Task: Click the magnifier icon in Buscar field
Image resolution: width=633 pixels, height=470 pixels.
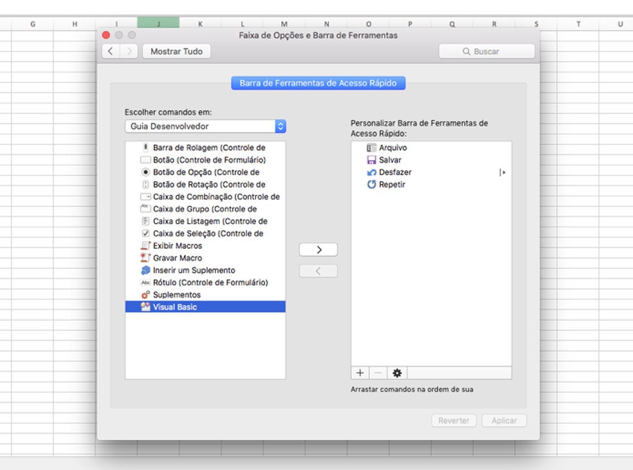Action: [x=466, y=51]
